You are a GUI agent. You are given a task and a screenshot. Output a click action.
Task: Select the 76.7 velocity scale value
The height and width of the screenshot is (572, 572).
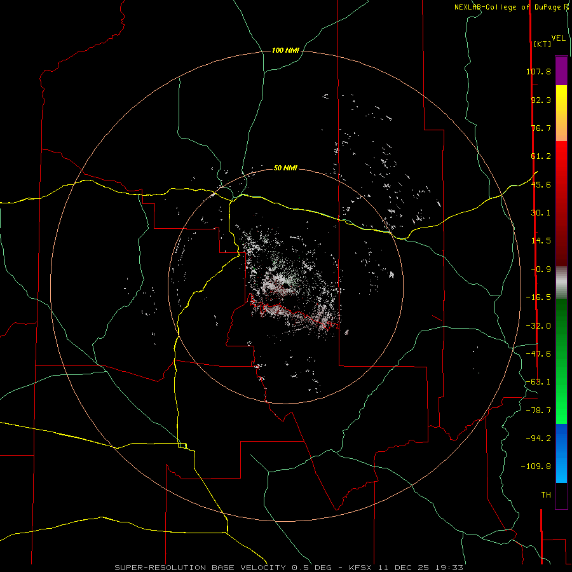(x=541, y=128)
